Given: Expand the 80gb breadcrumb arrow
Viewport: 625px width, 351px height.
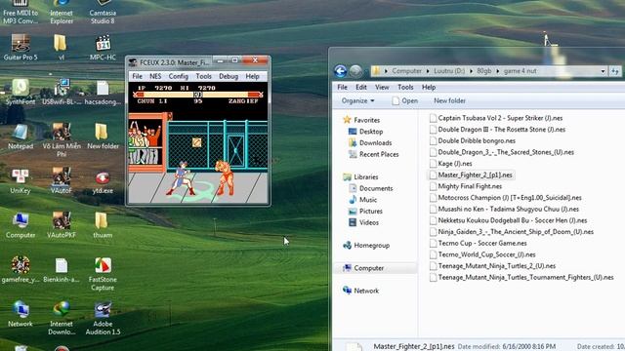Looking at the screenshot, I should tap(497, 71).
